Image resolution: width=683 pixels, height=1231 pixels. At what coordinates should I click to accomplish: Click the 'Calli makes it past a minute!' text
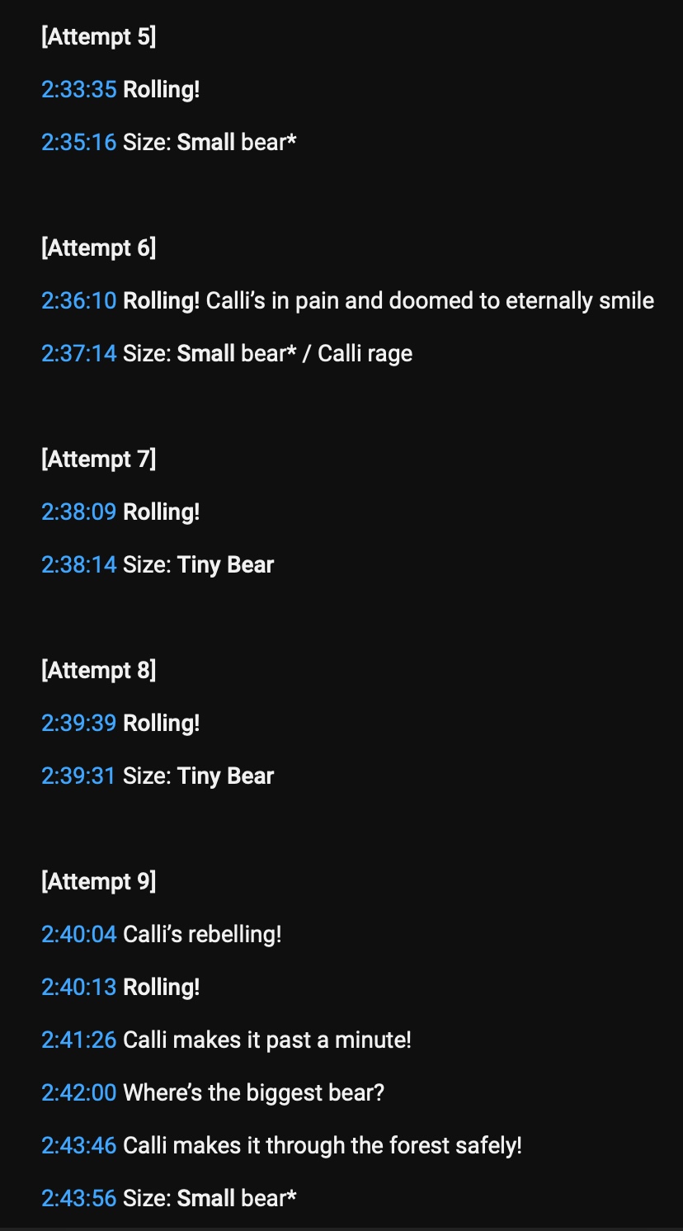267,1040
